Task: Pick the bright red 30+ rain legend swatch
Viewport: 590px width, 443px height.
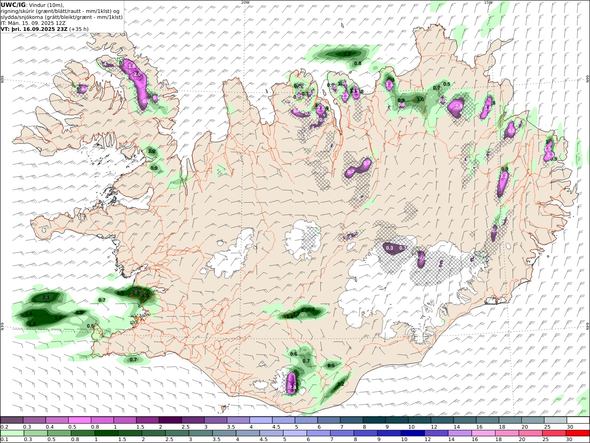Action: [x=578, y=433]
